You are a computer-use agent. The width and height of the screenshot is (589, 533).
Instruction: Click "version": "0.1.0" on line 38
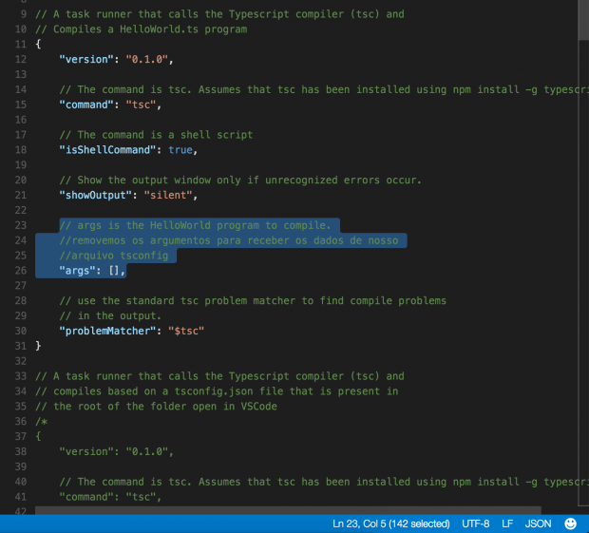pos(116,451)
